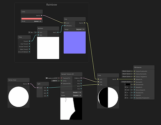Select the Lerp node title bar
Viewport: 161px width, 125px height.
[108, 75]
